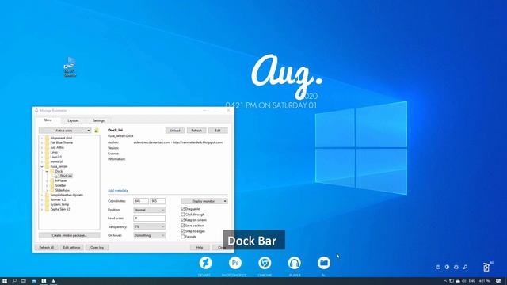Click the Refresh all button
This screenshot has width=507, height=285.
click(46, 248)
